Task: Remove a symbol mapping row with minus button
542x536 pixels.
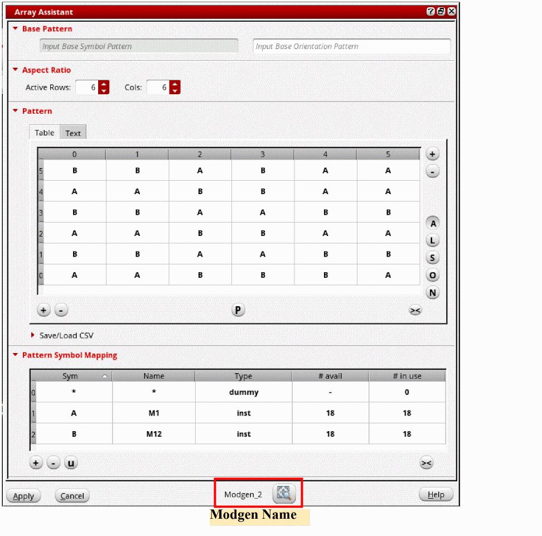Action: [x=53, y=463]
